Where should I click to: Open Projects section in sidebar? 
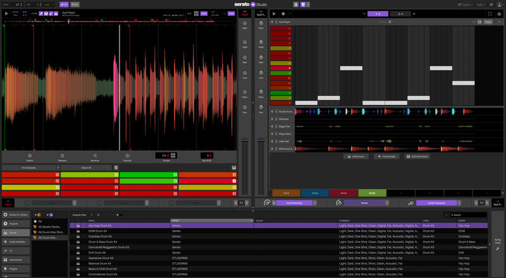[x=16, y=224]
